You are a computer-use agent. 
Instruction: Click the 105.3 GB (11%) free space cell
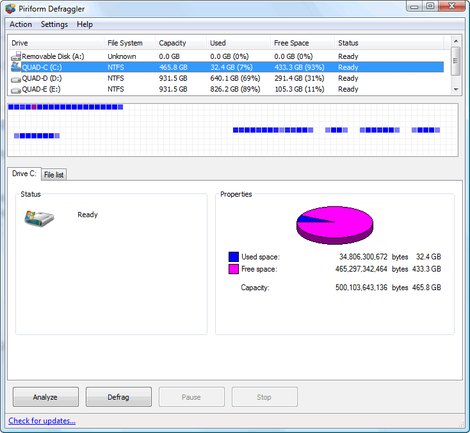[x=299, y=89]
